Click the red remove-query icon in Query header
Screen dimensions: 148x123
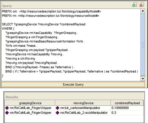coord(142,5)
